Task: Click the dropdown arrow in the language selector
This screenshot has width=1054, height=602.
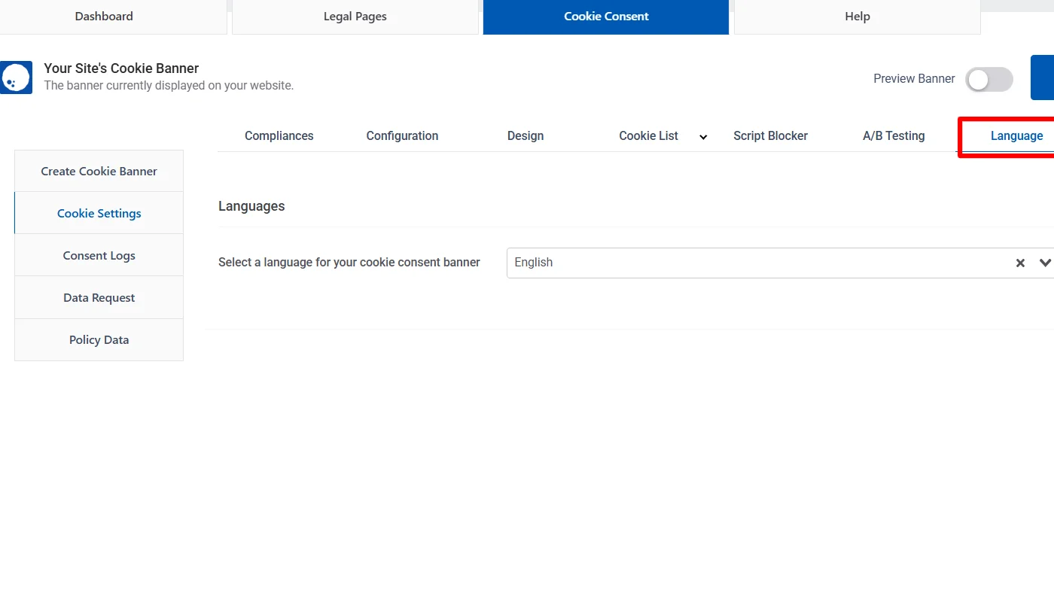Action: click(x=1046, y=263)
